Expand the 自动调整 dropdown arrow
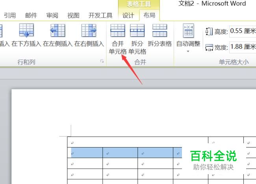The width and height of the screenshot is (256, 184). (188, 51)
